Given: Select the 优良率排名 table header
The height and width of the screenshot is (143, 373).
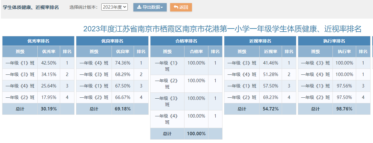Looking at the screenshot, I should click(x=112, y=41).
